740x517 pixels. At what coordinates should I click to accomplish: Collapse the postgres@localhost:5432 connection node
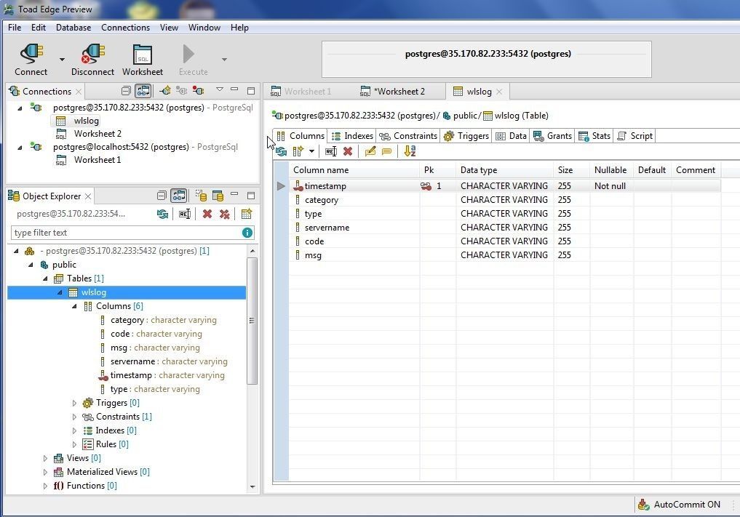click(x=20, y=148)
